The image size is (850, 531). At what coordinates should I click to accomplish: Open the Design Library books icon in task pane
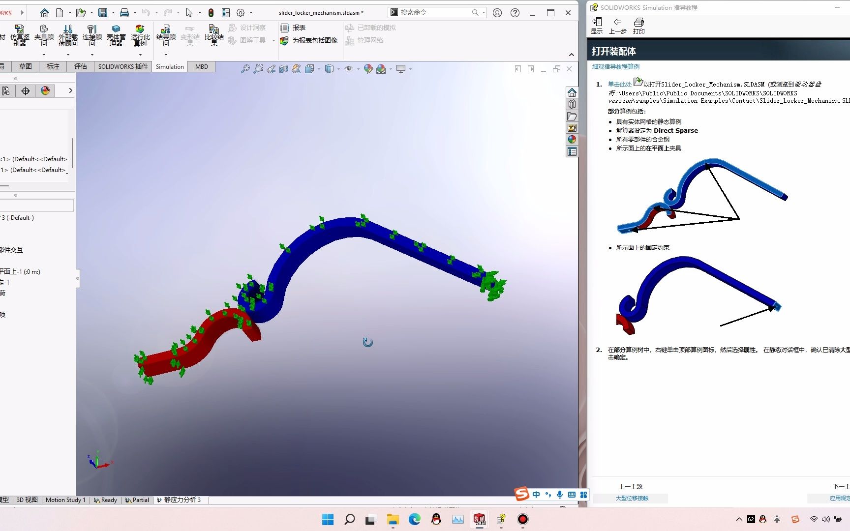coord(572,104)
